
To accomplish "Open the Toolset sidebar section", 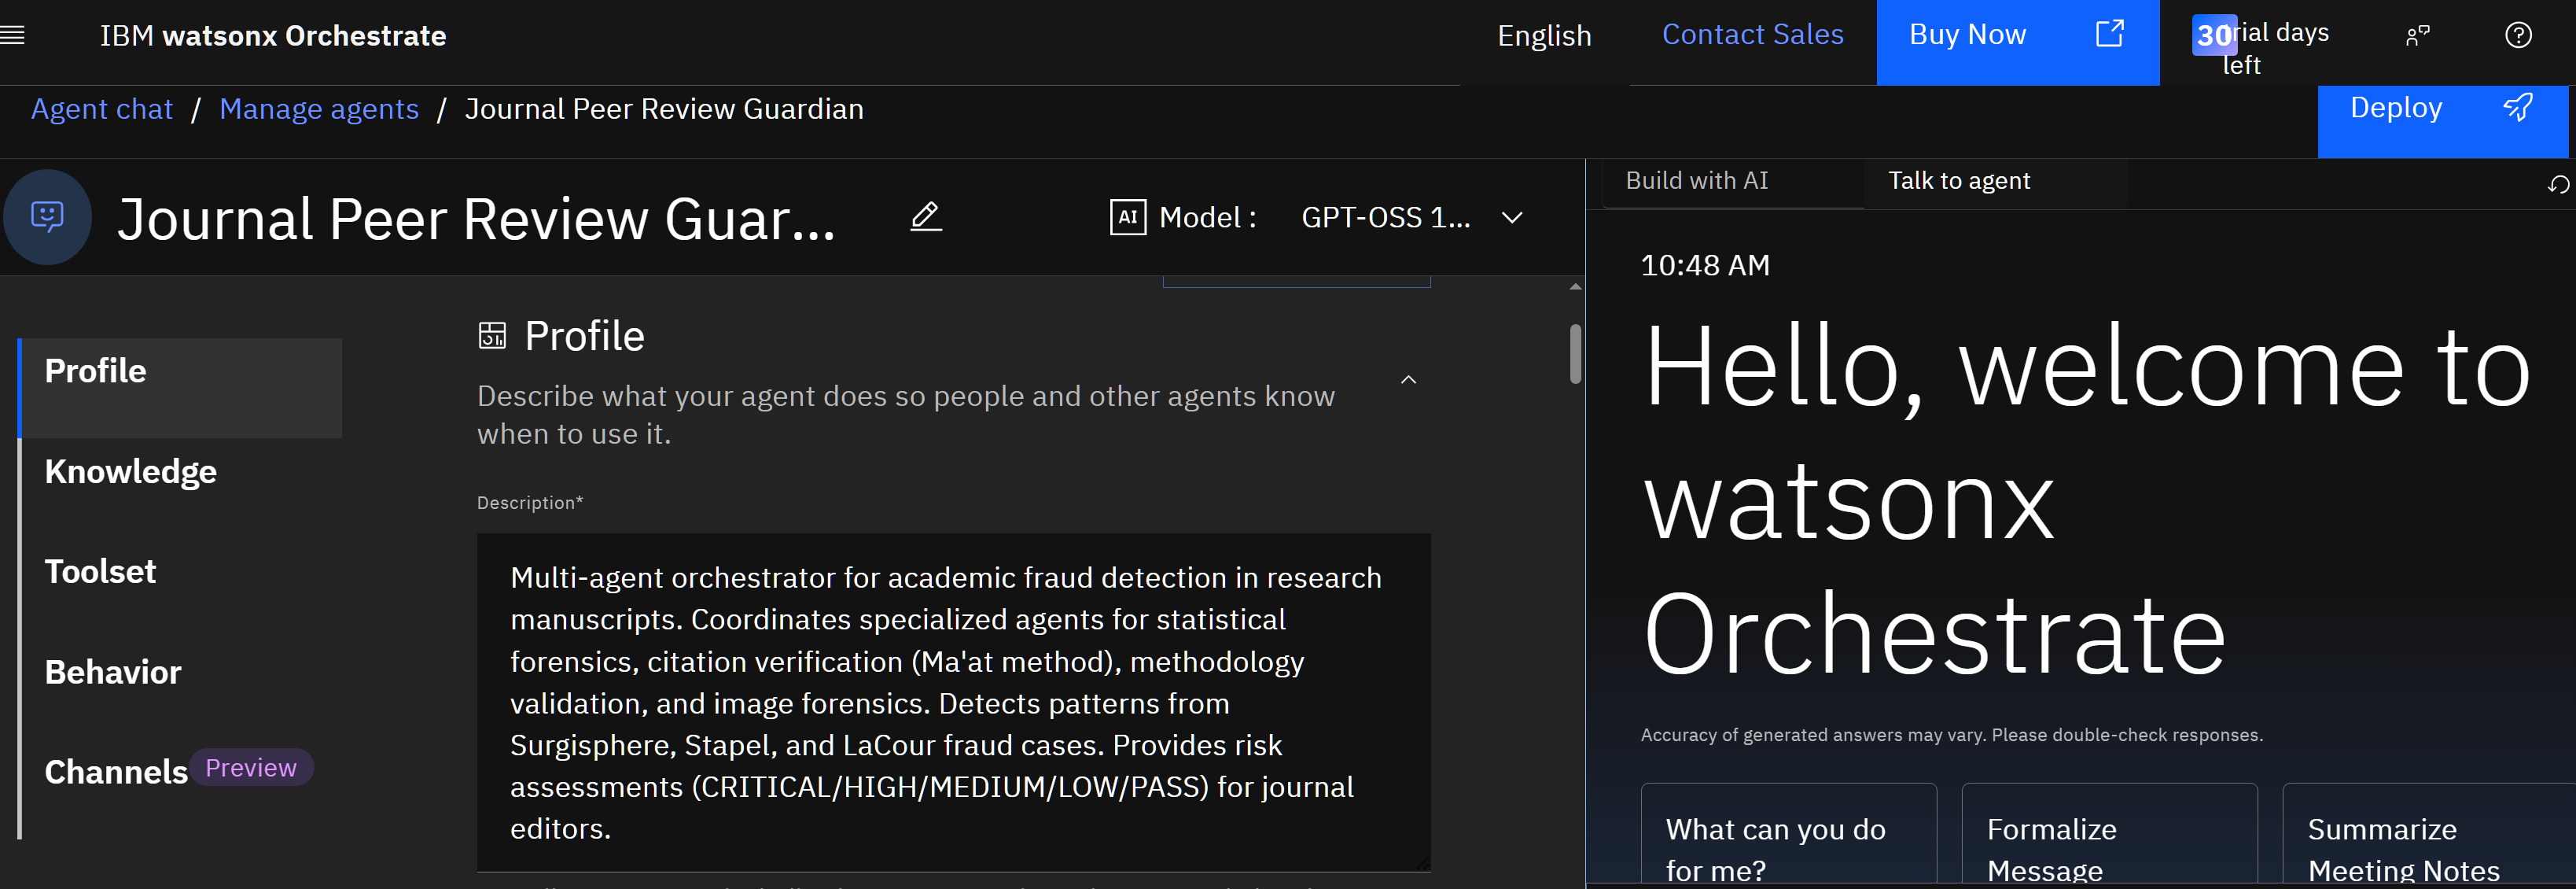I will pos(100,571).
